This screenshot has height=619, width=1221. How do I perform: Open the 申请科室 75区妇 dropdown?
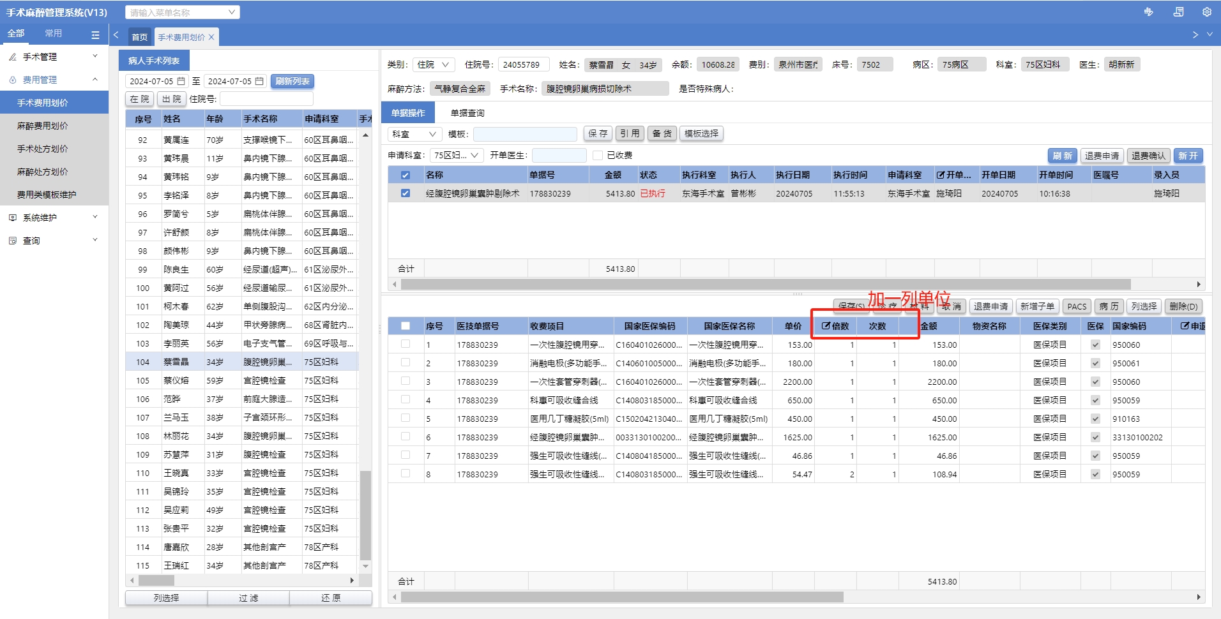coord(457,155)
